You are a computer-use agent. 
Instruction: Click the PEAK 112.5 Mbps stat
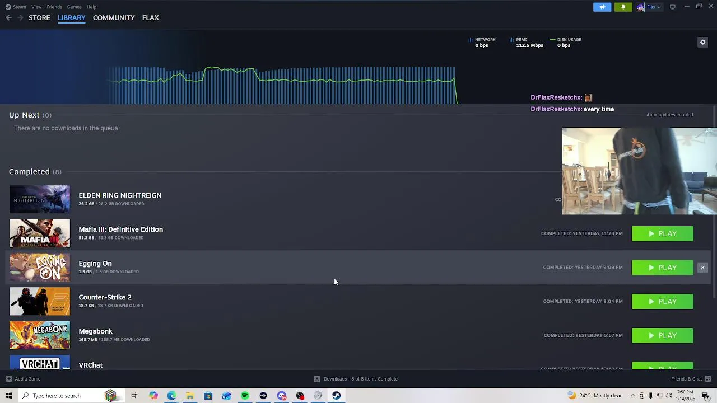coord(527,43)
